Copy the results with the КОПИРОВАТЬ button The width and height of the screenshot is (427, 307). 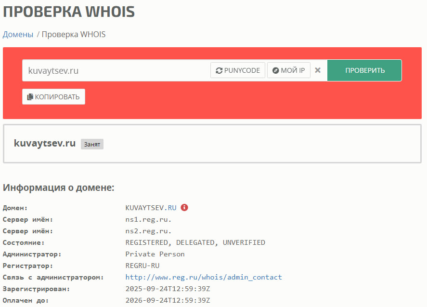(x=53, y=97)
